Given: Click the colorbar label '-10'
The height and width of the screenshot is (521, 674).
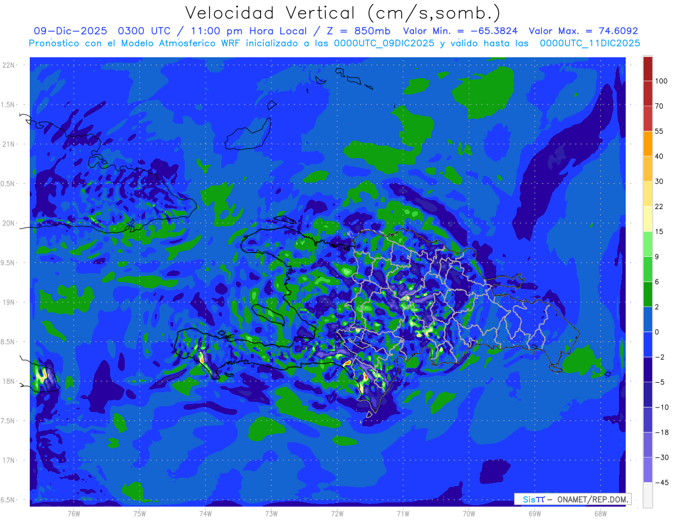Looking at the screenshot, I should click(662, 407).
